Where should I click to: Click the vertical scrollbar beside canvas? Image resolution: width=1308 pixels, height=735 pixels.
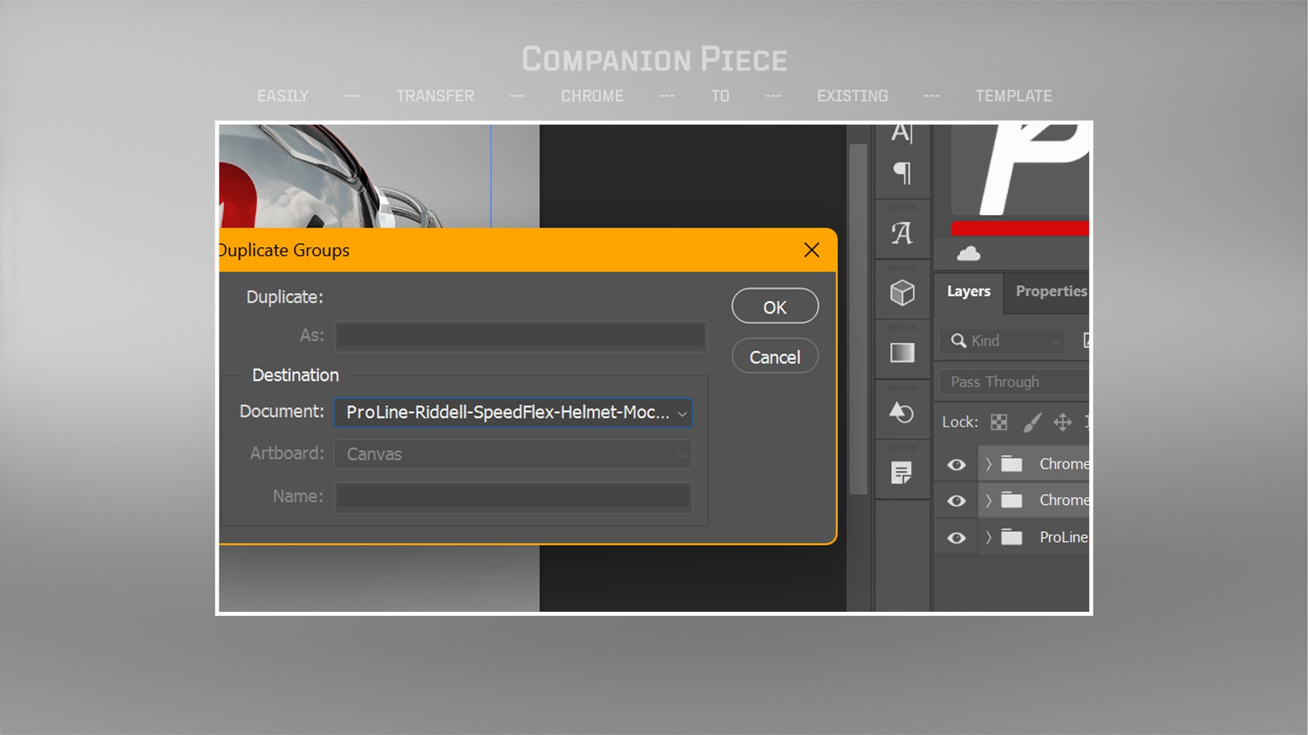click(858, 319)
